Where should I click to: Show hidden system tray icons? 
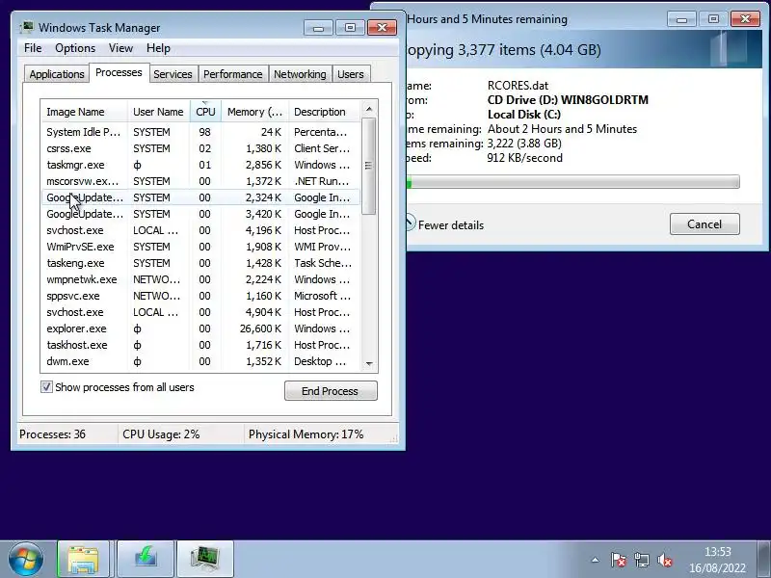point(595,560)
